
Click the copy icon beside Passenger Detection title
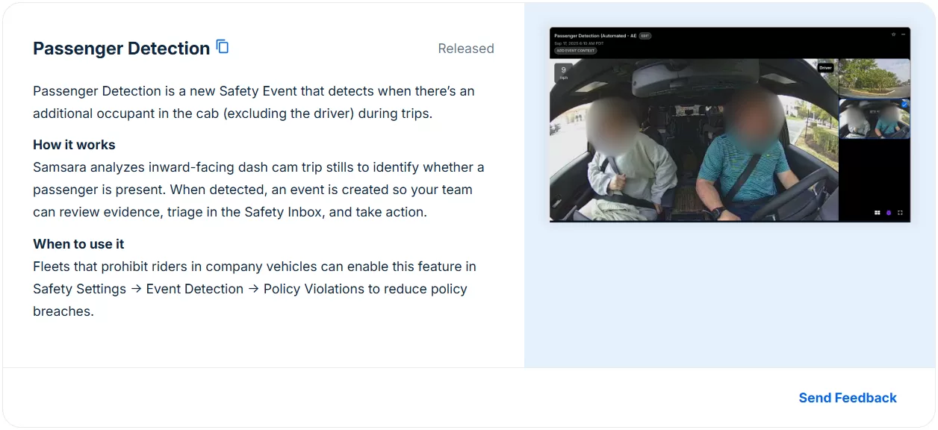pyautogui.click(x=223, y=47)
